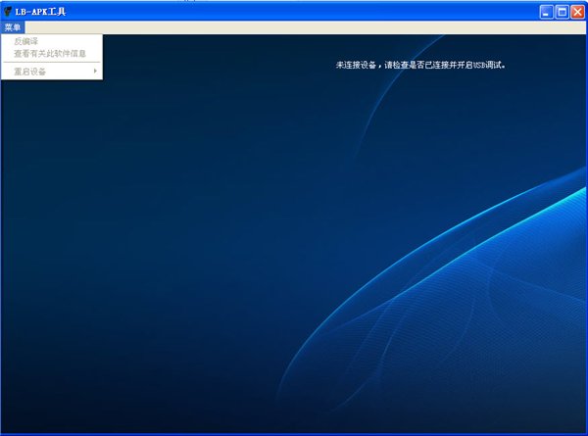The width and height of the screenshot is (588, 436).
Task: Click the 未连接设备 USB调试 status message
Action: pos(420,66)
